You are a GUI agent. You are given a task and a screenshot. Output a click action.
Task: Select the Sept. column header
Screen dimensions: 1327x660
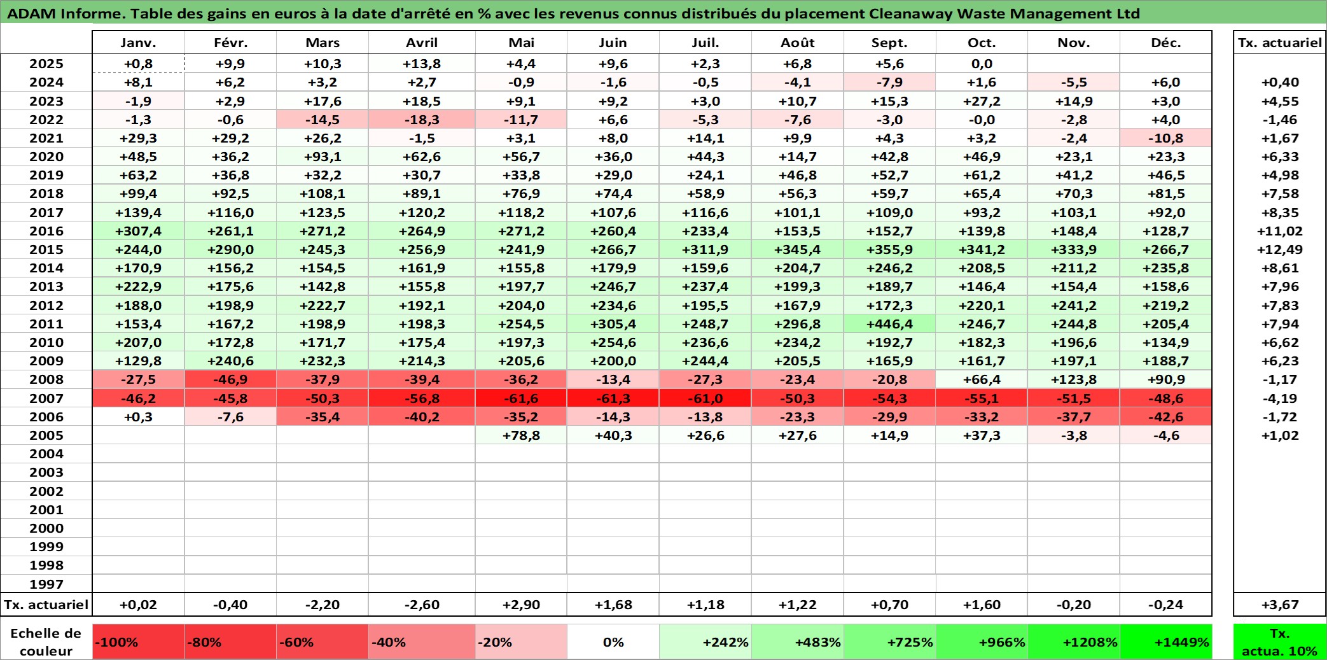pyautogui.click(x=889, y=43)
